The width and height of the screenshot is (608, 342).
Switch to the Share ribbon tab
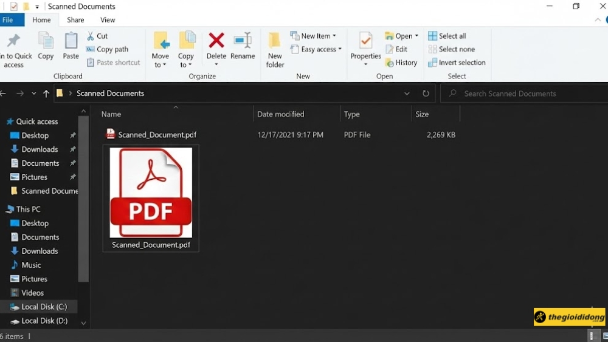tap(75, 20)
